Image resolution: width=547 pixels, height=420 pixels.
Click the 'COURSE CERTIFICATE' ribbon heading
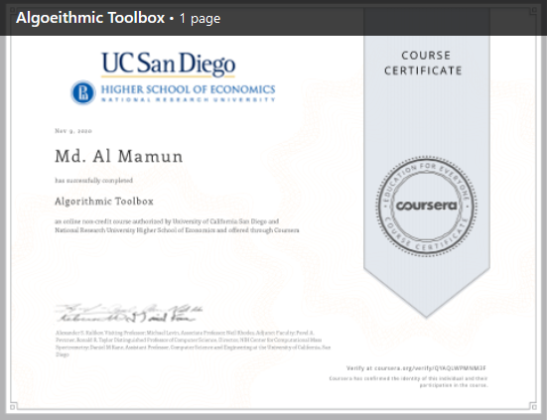click(x=423, y=64)
